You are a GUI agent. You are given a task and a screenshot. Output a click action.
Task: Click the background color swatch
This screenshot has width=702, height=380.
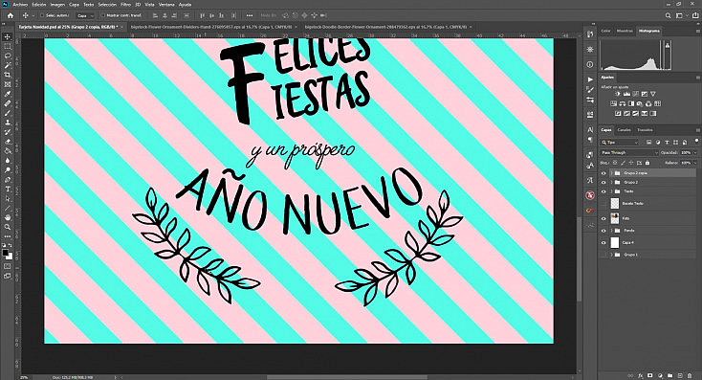[x=9, y=257]
